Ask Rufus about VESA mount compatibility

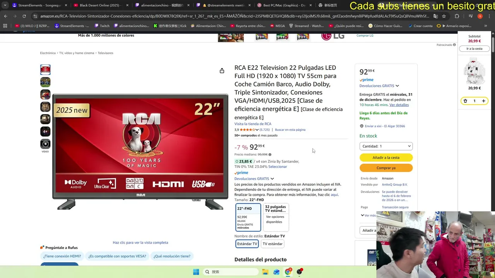[x=117, y=256]
